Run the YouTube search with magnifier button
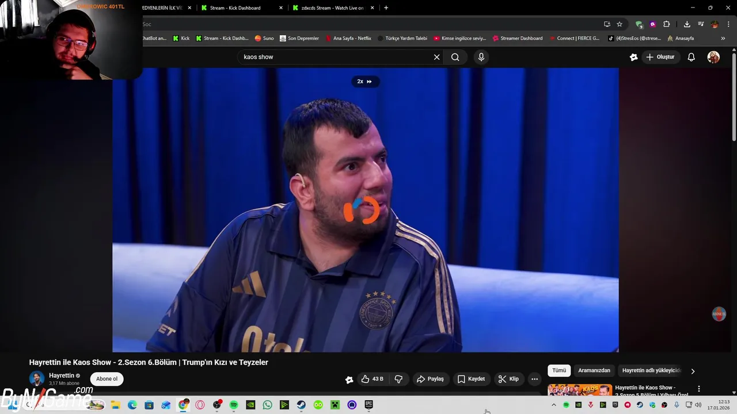737x414 pixels. coord(455,57)
